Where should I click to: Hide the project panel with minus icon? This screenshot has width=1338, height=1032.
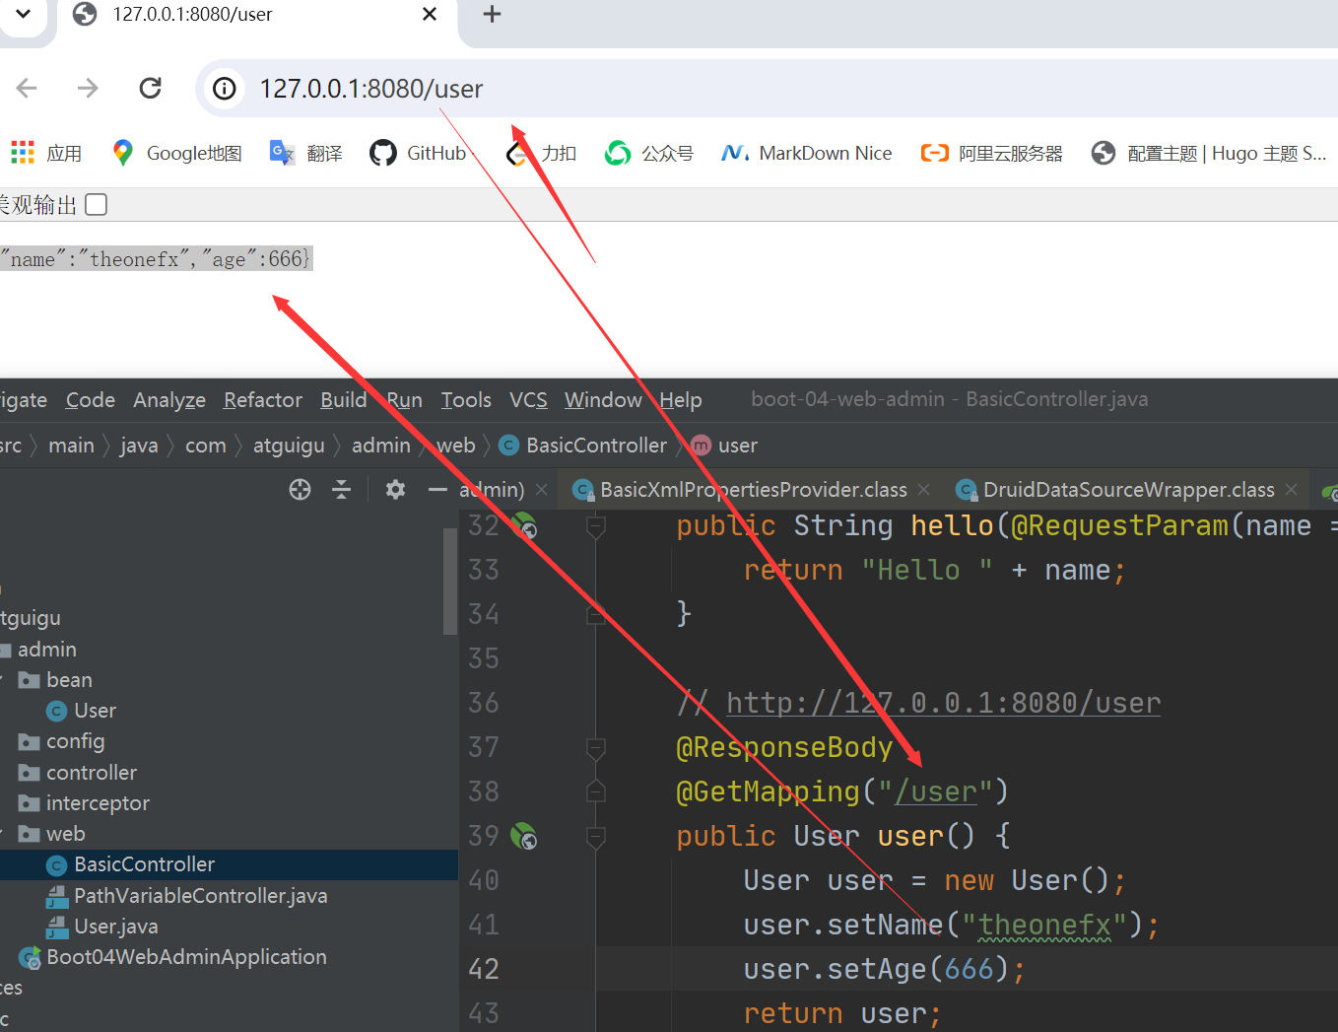pyautogui.click(x=437, y=489)
